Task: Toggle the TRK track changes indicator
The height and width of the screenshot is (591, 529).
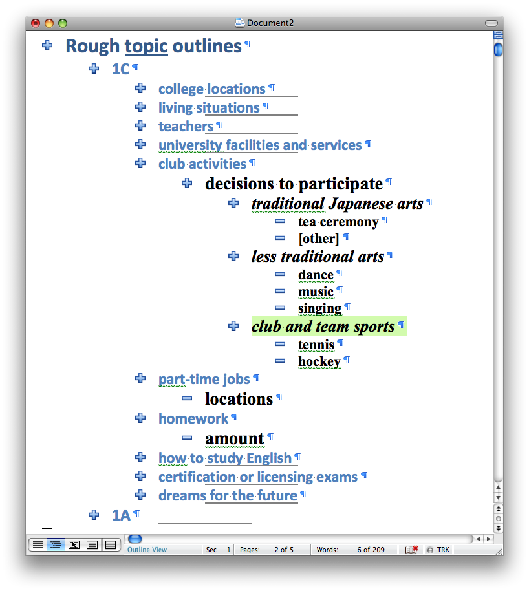Action: pos(438,550)
